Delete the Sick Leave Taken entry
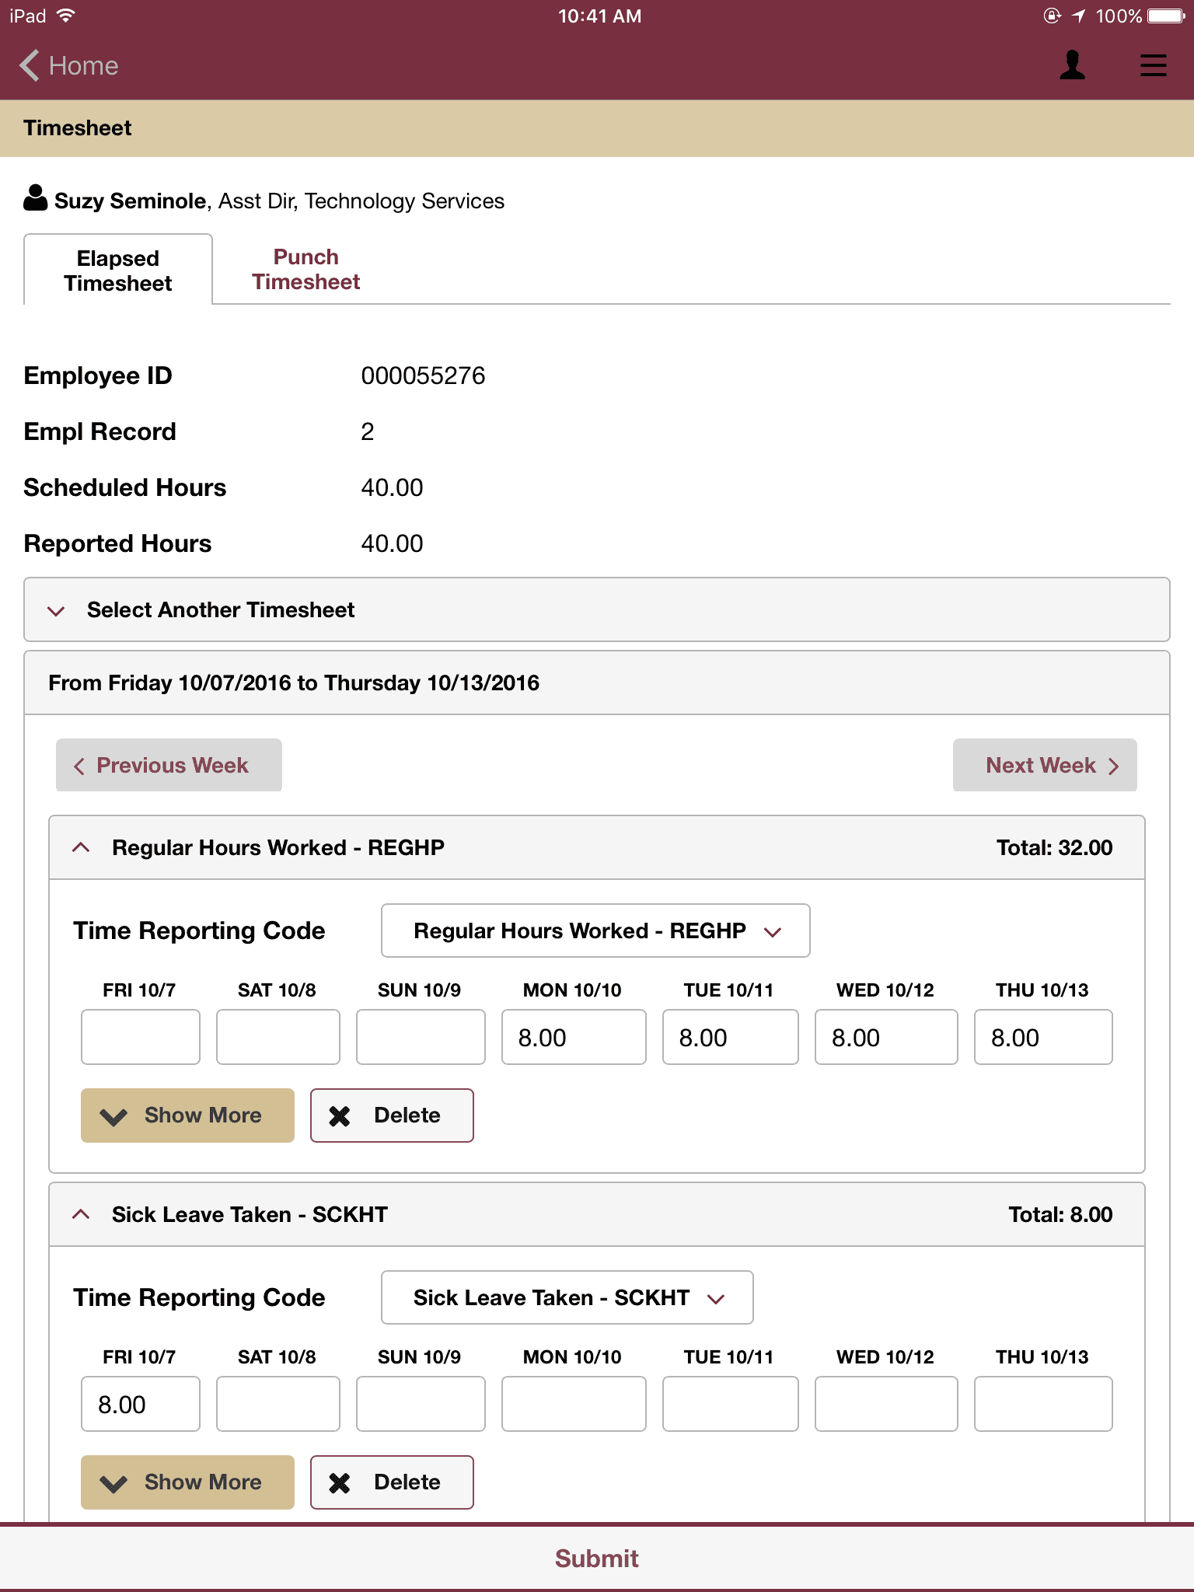Viewport: 1194px width, 1592px height. point(392,1482)
